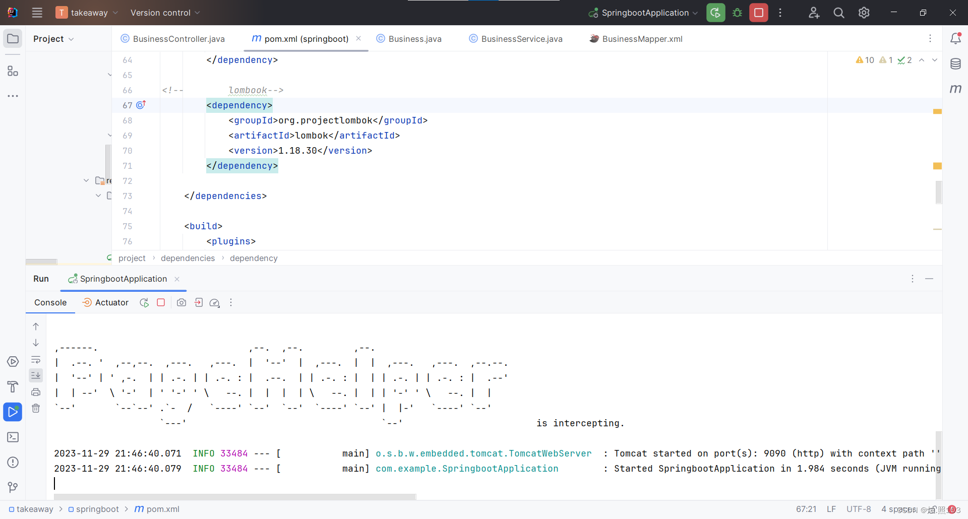Rerun SpringbootApplication from the top toolbar
968x519 pixels.
coord(715,13)
